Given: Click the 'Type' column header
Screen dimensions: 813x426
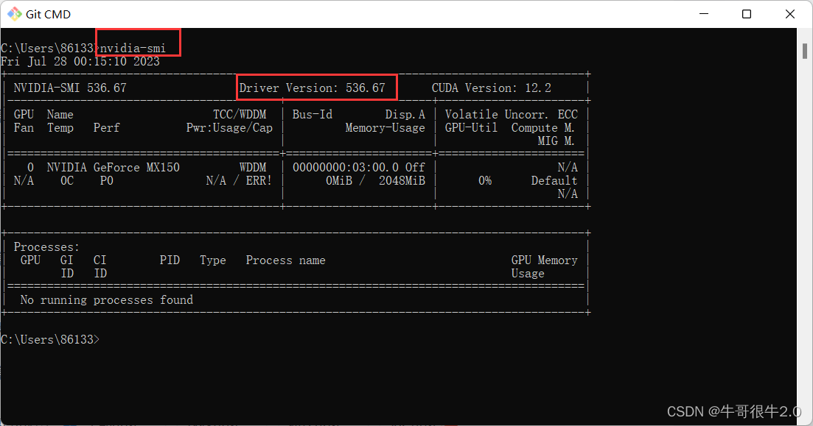Looking at the screenshot, I should click(x=212, y=260).
